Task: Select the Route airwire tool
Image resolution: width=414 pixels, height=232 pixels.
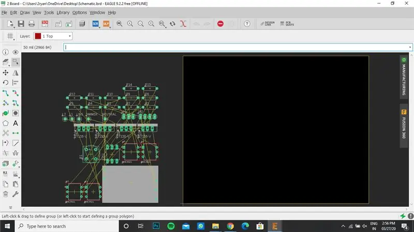Action: 6,93
